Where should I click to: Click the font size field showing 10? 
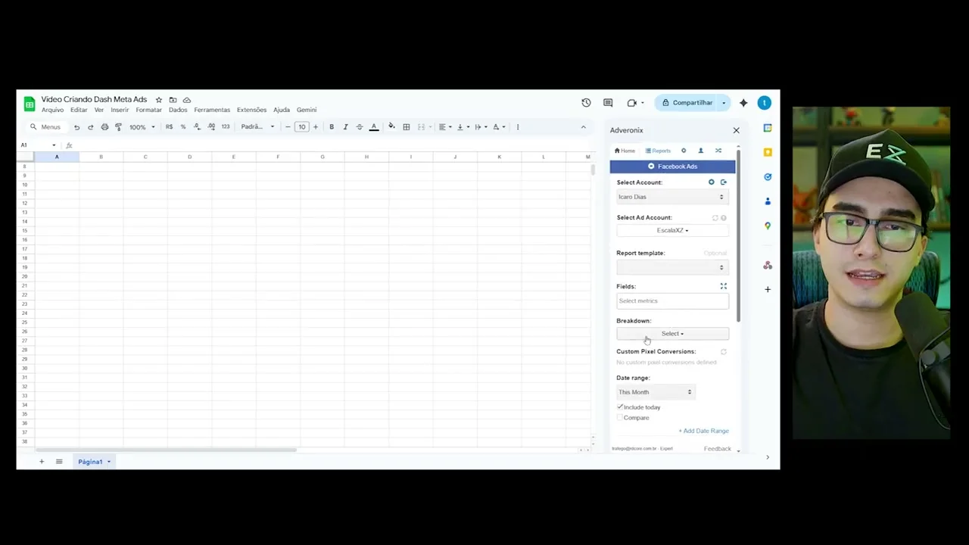click(x=302, y=127)
